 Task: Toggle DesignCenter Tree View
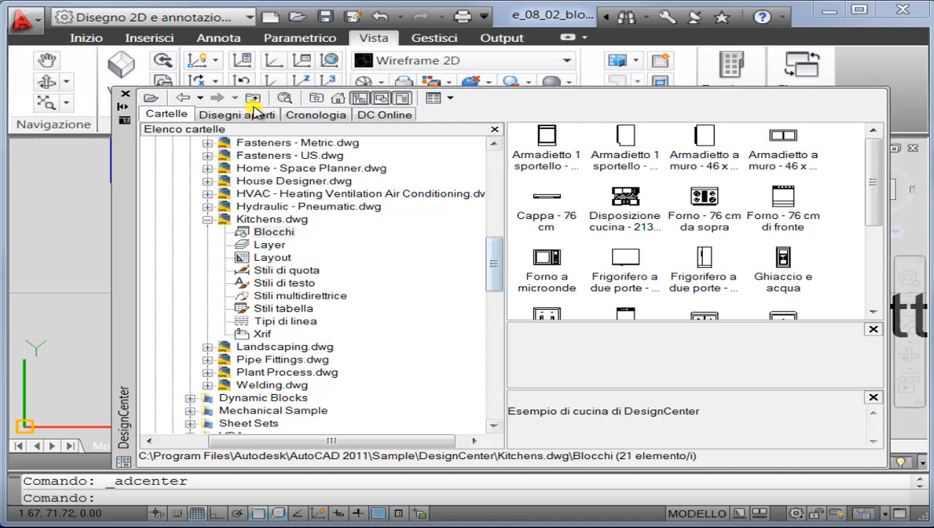360,98
